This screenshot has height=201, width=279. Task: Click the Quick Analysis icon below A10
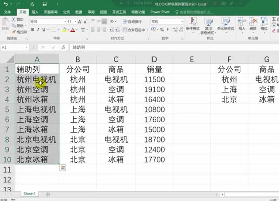coord(63,167)
